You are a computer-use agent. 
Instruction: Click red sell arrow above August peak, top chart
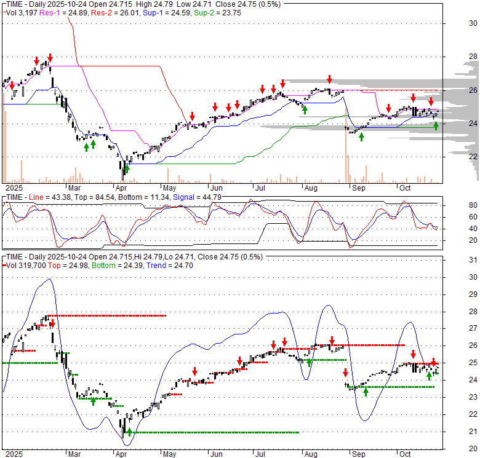pyautogui.click(x=330, y=79)
